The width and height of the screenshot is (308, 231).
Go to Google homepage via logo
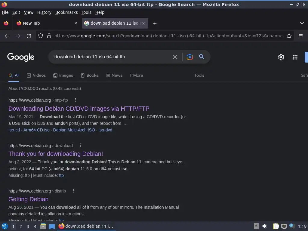(21, 57)
